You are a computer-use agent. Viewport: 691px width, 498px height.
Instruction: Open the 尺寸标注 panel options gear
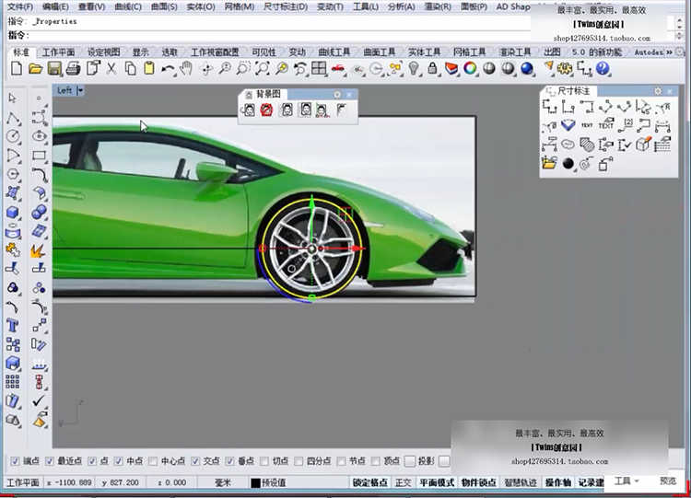(x=658, y=91)
